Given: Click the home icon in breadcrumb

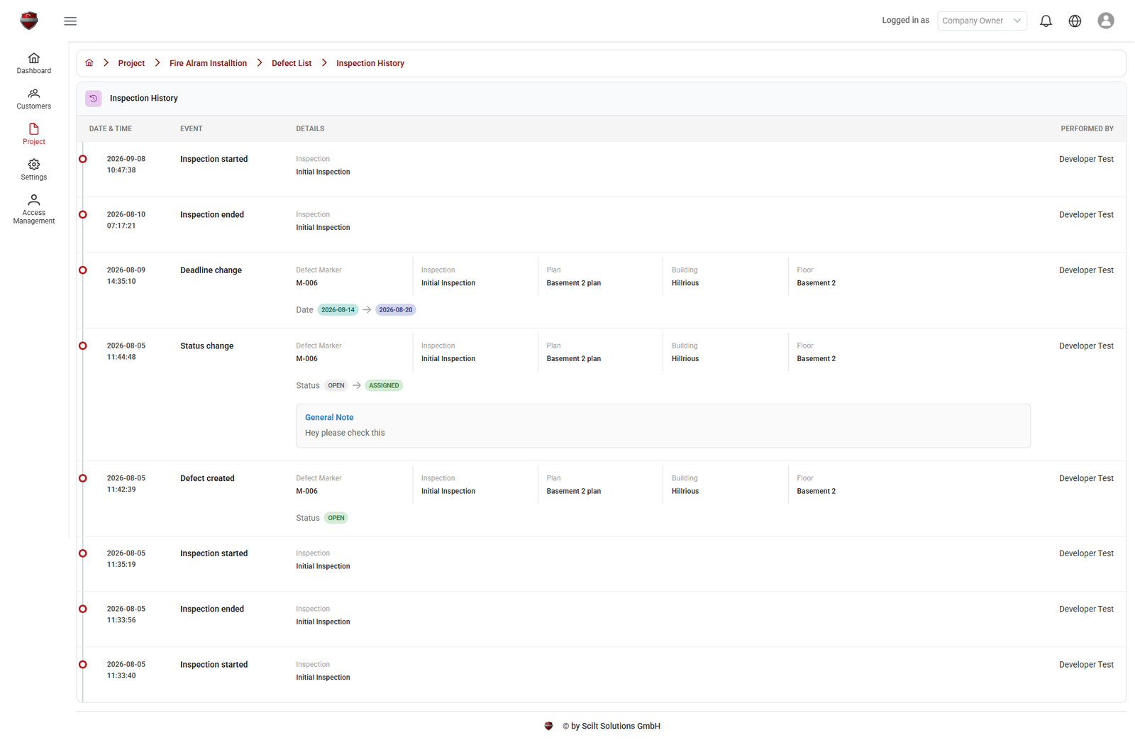Looking at the screenshot, I should point(89,63).
